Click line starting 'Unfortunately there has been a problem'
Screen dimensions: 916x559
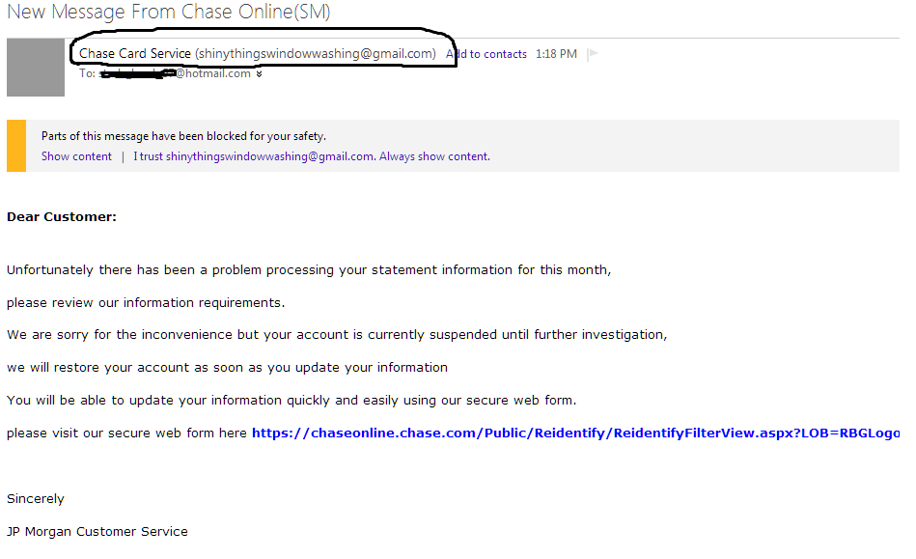click(309, 270)
